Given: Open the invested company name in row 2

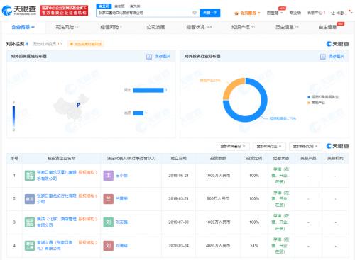Looking at the screenshot, I should coord(57,198).
